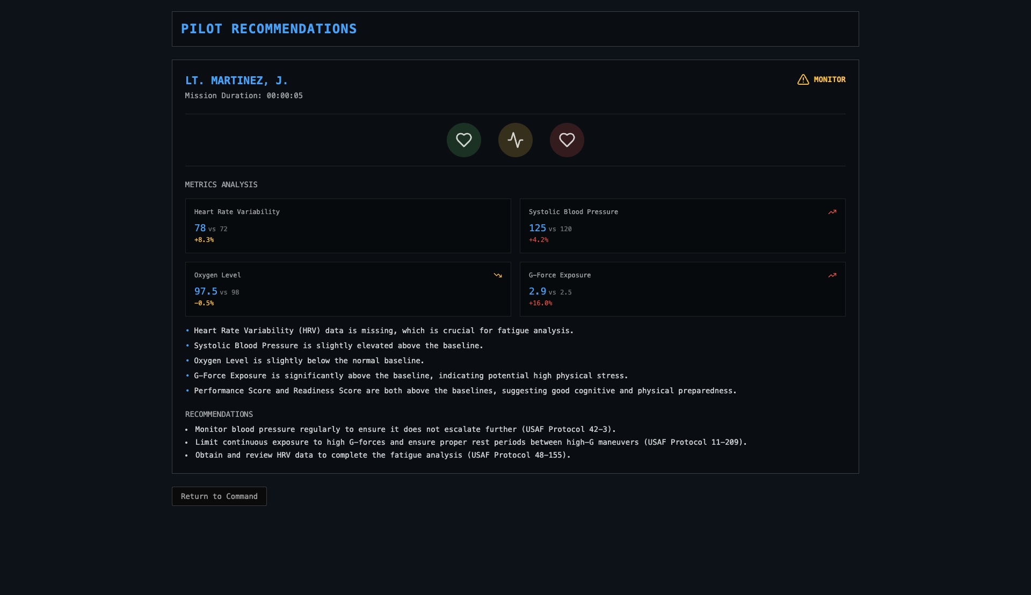Click the red heart status icon
1031x595 pixels.
tap(567, 140)
